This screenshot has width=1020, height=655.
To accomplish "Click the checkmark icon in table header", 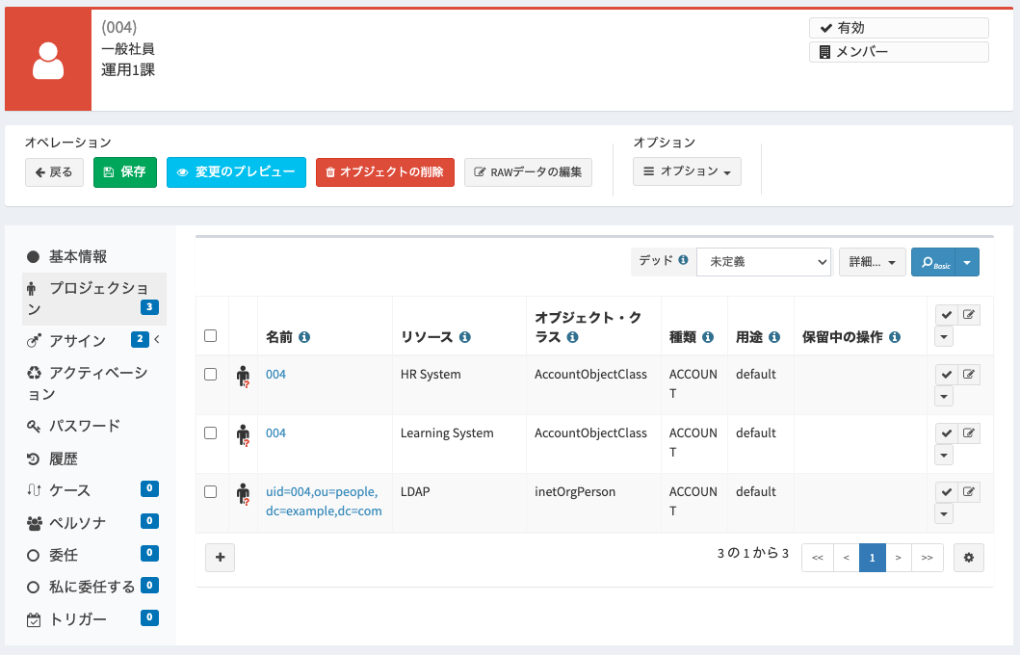I will pyautogui.click(x=947, y=315).
